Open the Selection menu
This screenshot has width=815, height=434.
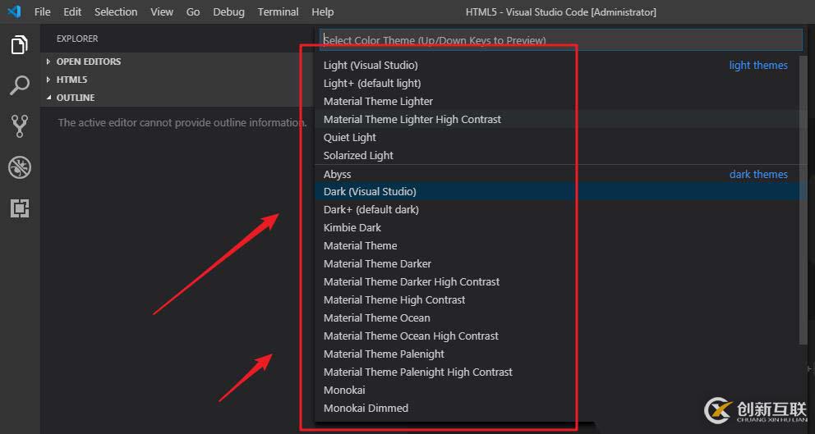(116, 11)
